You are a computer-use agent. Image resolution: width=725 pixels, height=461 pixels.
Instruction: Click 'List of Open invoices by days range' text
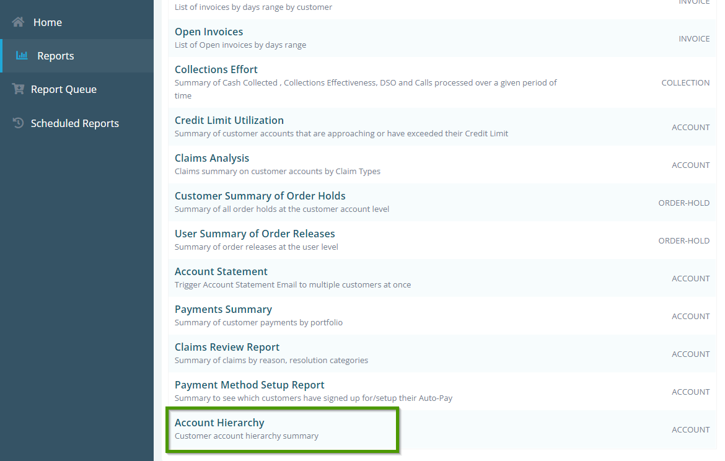tap(240, 45)
